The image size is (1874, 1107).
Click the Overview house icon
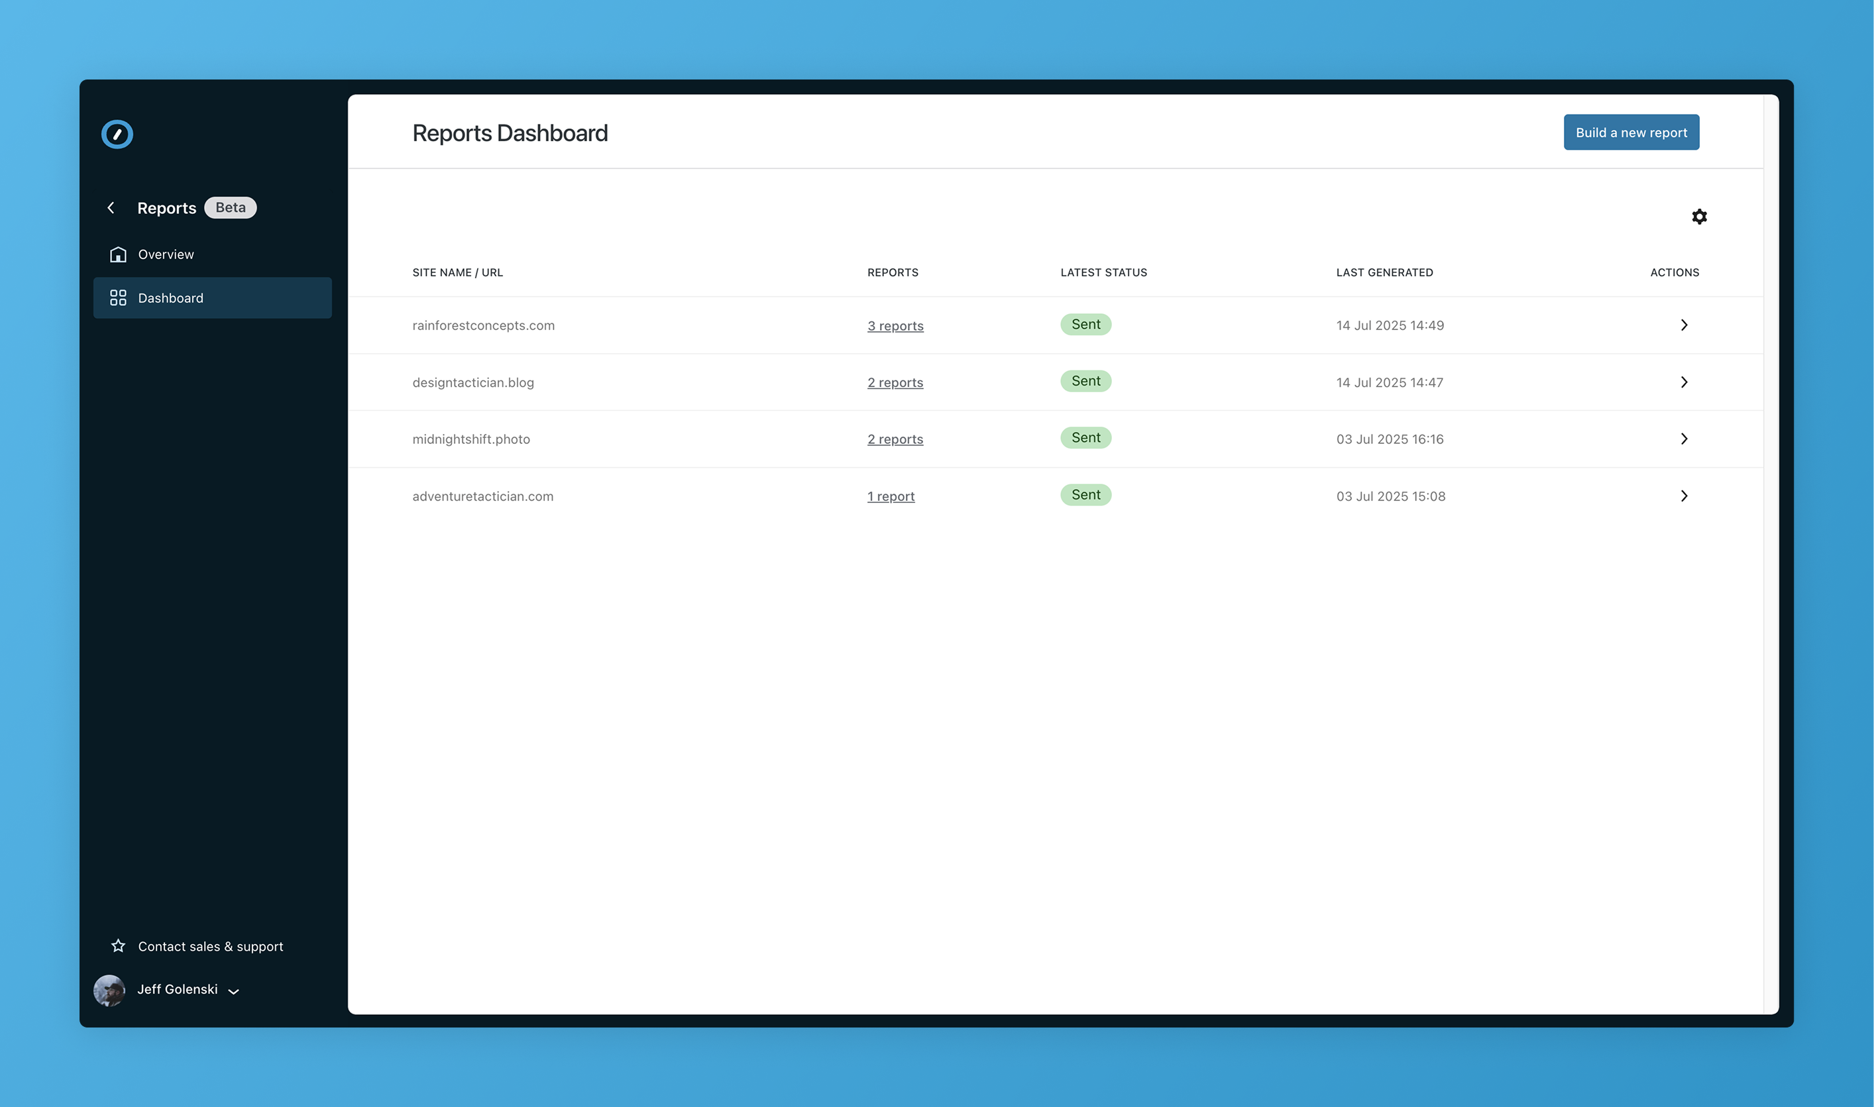118,254
